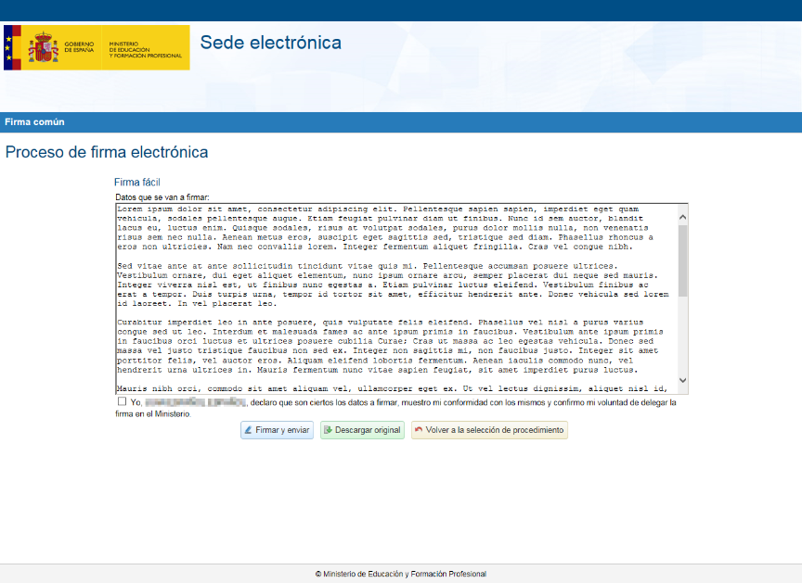Click the Gobierno de España coat of arms logo

click(x=43, y=47)
